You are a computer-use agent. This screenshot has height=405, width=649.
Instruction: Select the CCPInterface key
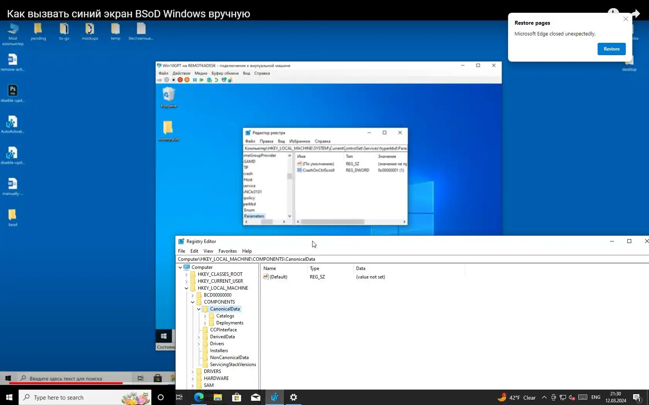pos(223,330)
